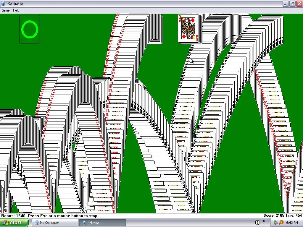The width and height of the screenshot is (303, 227).
Task: Click the small tray restore icon
Action: [264, 221]
